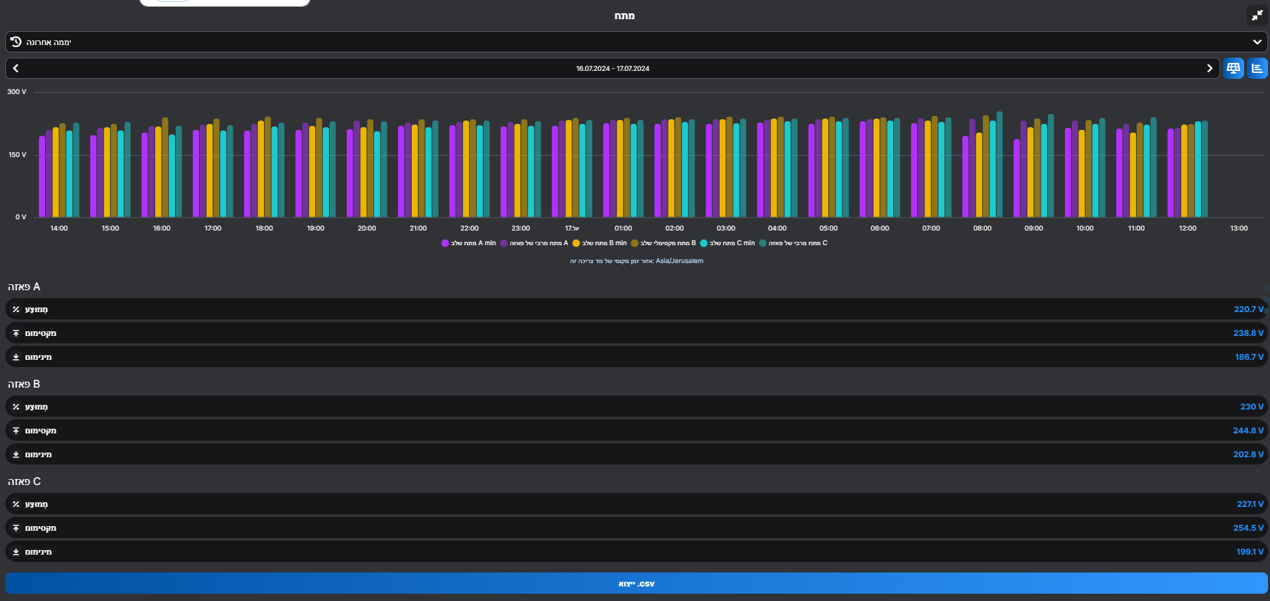Select the 244.8 V maximum value
The width and height of the screenshot is (1270, 601).
(1249, 431)
